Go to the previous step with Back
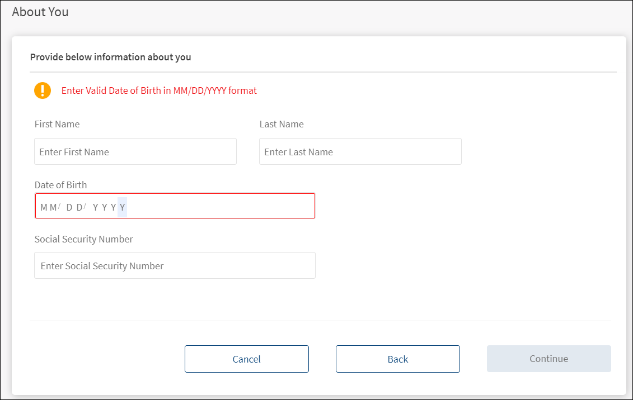Image resolution: width=633 pixels, height=400 pixels. 397,359
